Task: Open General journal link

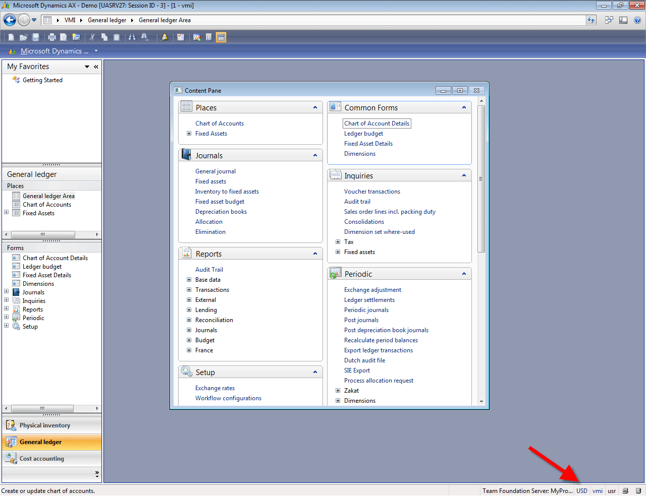Action: [216, 171]
